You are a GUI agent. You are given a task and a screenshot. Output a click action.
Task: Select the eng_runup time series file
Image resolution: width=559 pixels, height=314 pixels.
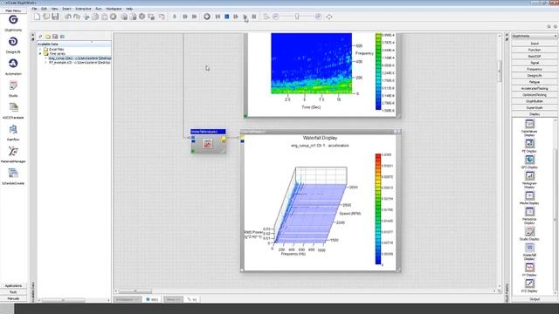point(79,58)
